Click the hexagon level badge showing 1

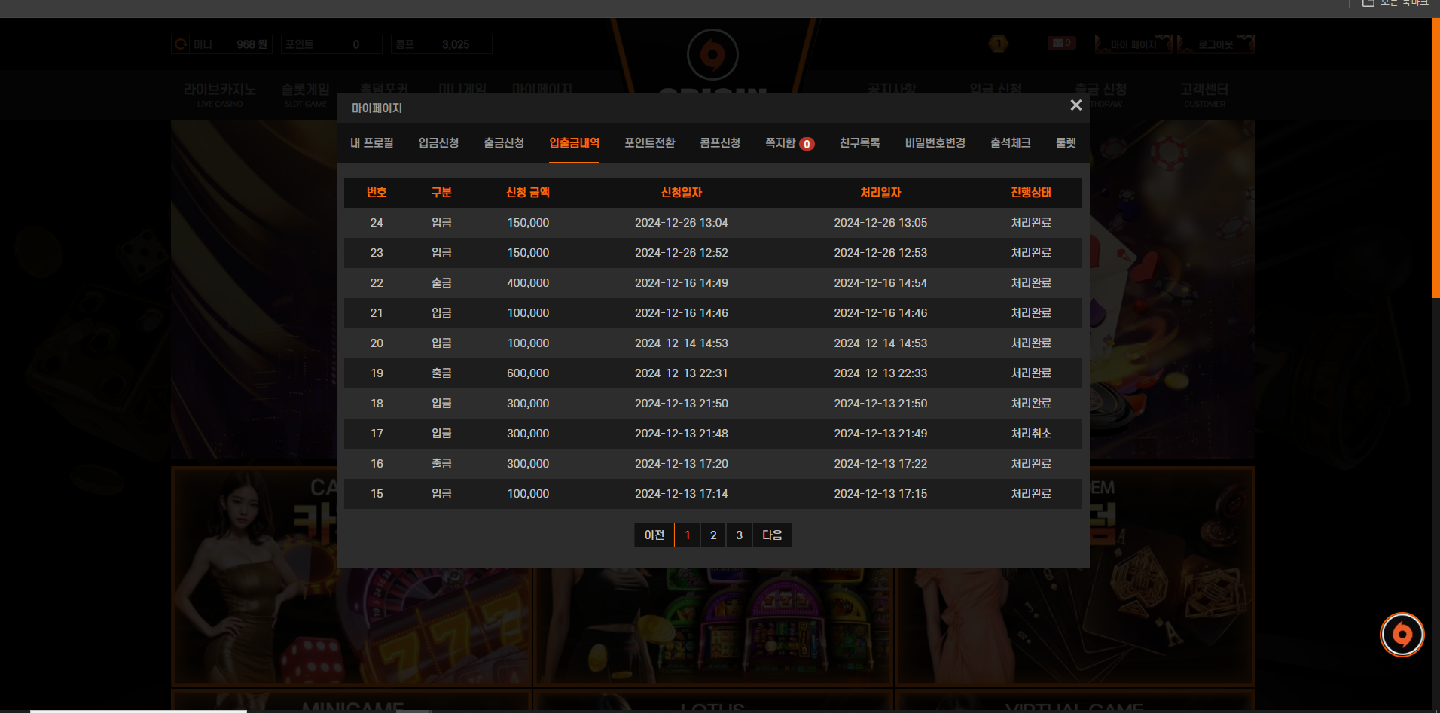point(998,44)
